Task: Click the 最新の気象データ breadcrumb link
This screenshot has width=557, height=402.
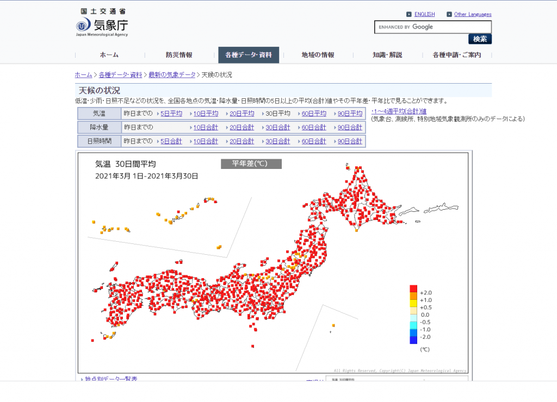Action: click(x=172, y=75)
